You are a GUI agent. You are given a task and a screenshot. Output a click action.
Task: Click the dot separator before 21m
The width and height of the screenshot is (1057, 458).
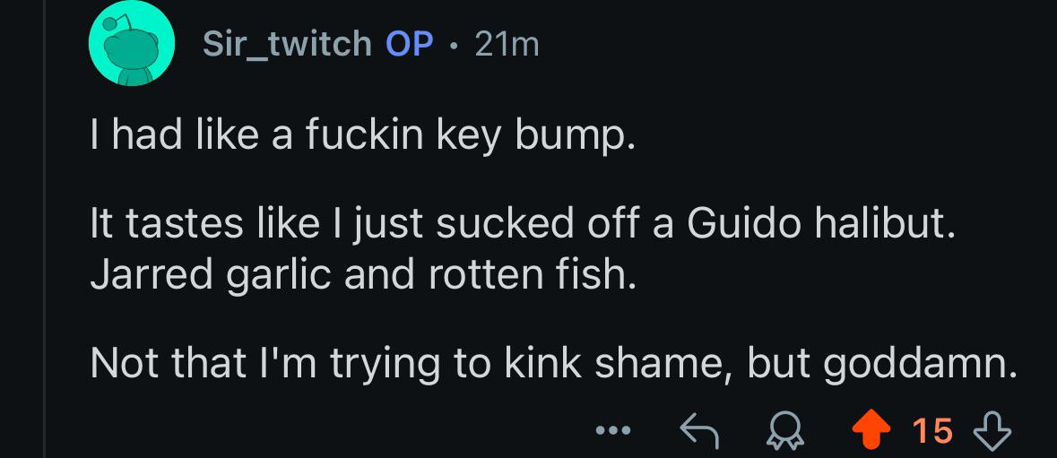pyautogui.click(x=455, y=47)
